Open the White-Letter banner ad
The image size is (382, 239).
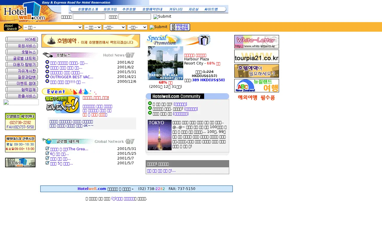pyautogui.click(x=257, y=42)
